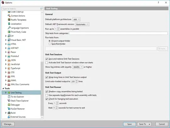Expand the C# tree node

pos(6,36)
